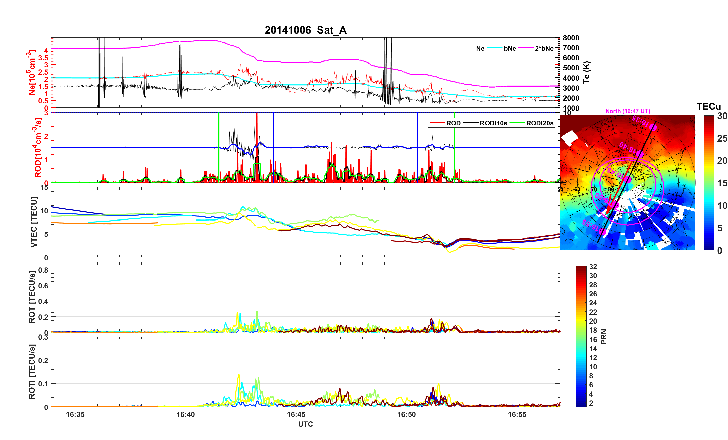Image resolution: width=728 pixels, height=440 pixels.
Task: Click the ROTI [TECU/s] y-axis label
Action: 32,372
